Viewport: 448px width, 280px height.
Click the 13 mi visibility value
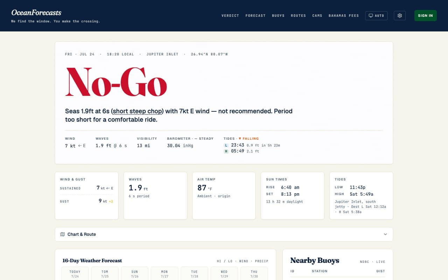[x=143, y=146]
